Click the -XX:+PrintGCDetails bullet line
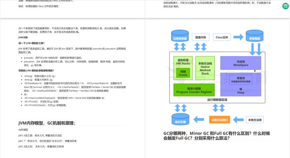 46,105
